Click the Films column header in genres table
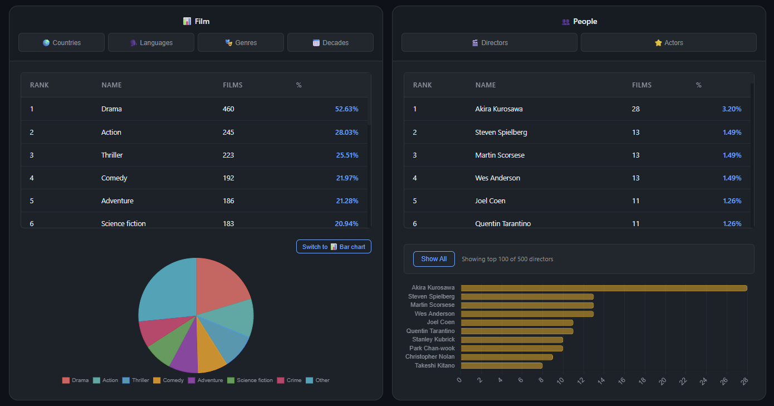 [232, 85]
